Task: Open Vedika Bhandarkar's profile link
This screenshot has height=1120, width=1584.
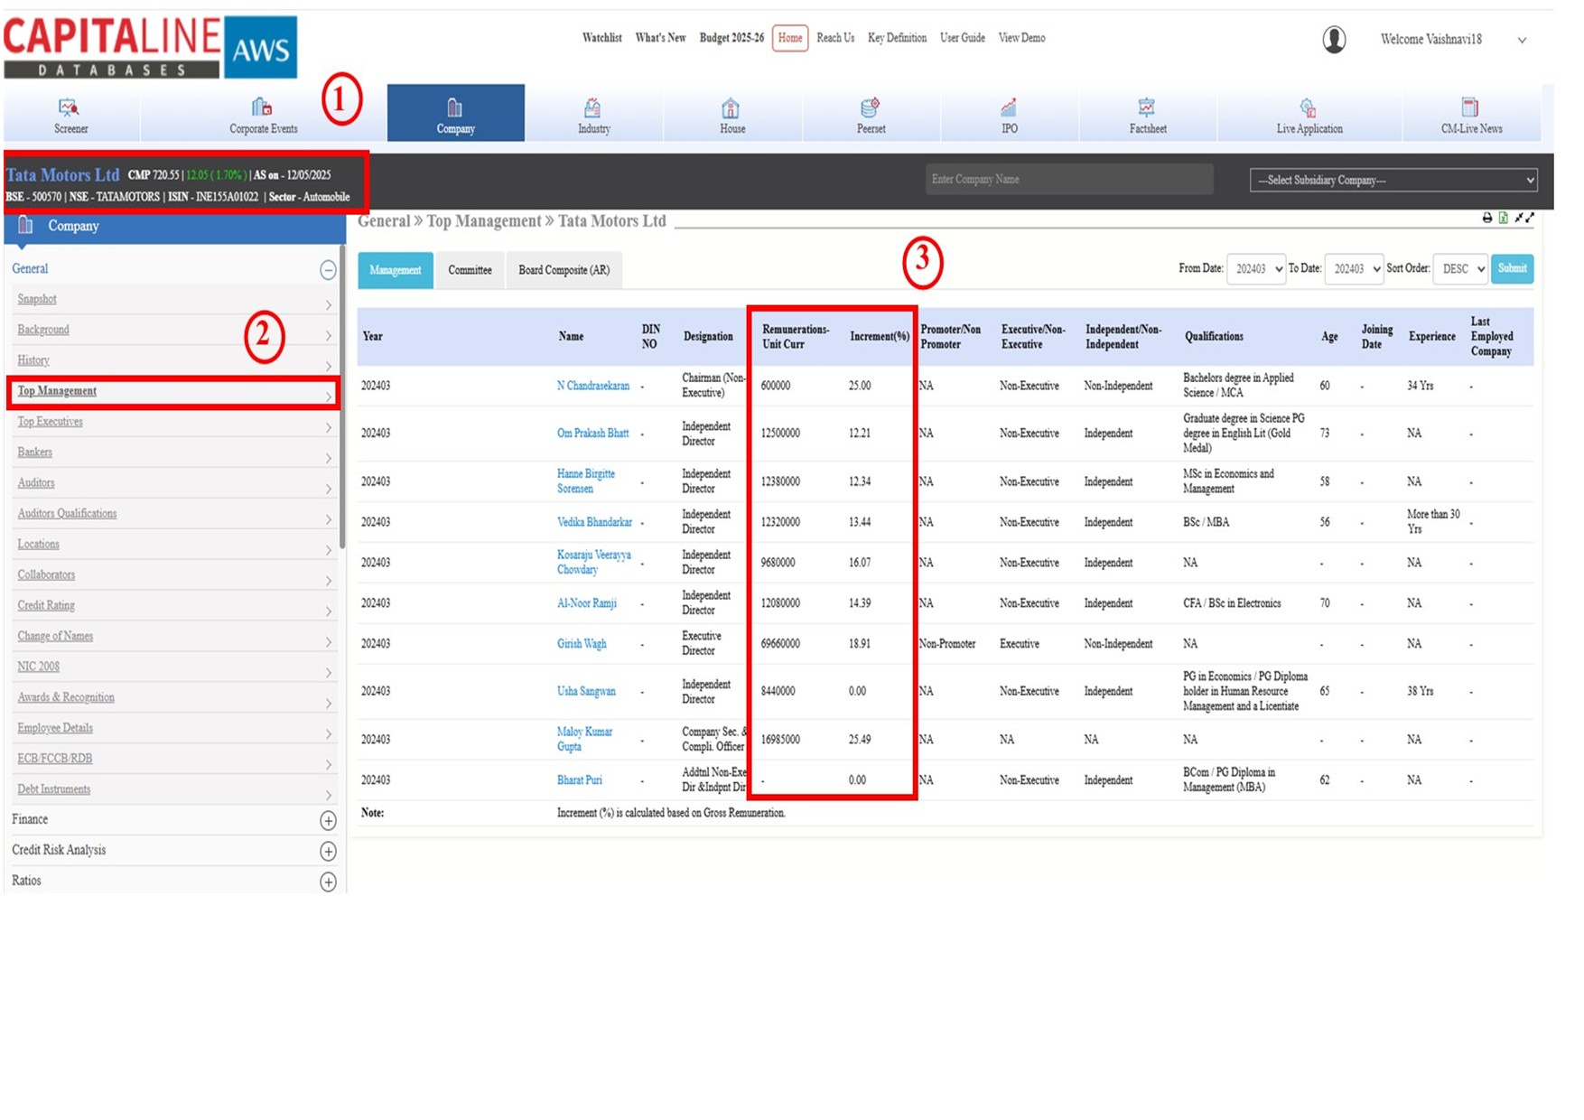Action: point(594,522)
